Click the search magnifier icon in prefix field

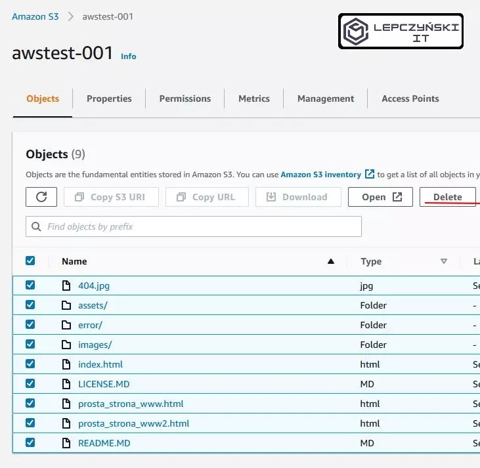(36, 226)
